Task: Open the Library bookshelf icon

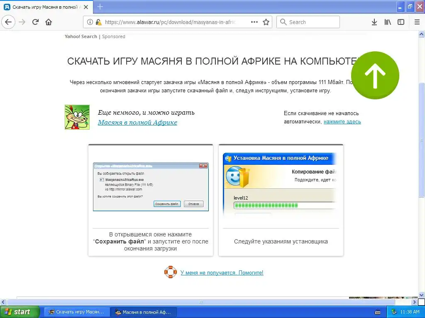Action: (388, 22)
